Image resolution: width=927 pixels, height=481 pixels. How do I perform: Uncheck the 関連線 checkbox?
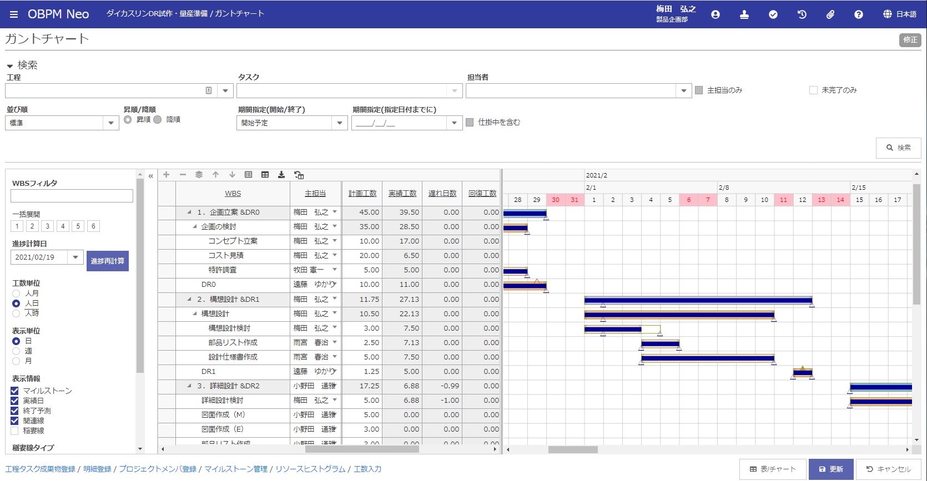click(15, 421)
